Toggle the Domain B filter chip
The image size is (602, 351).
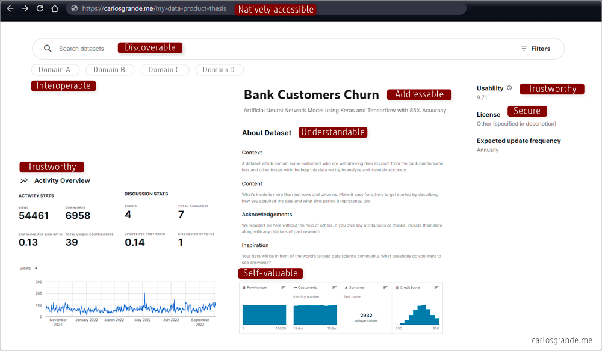(109, 70)
